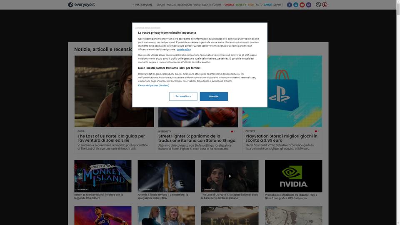Play The Last of Us Parte 1 video
400x225 pixels.
click(230, 176)
